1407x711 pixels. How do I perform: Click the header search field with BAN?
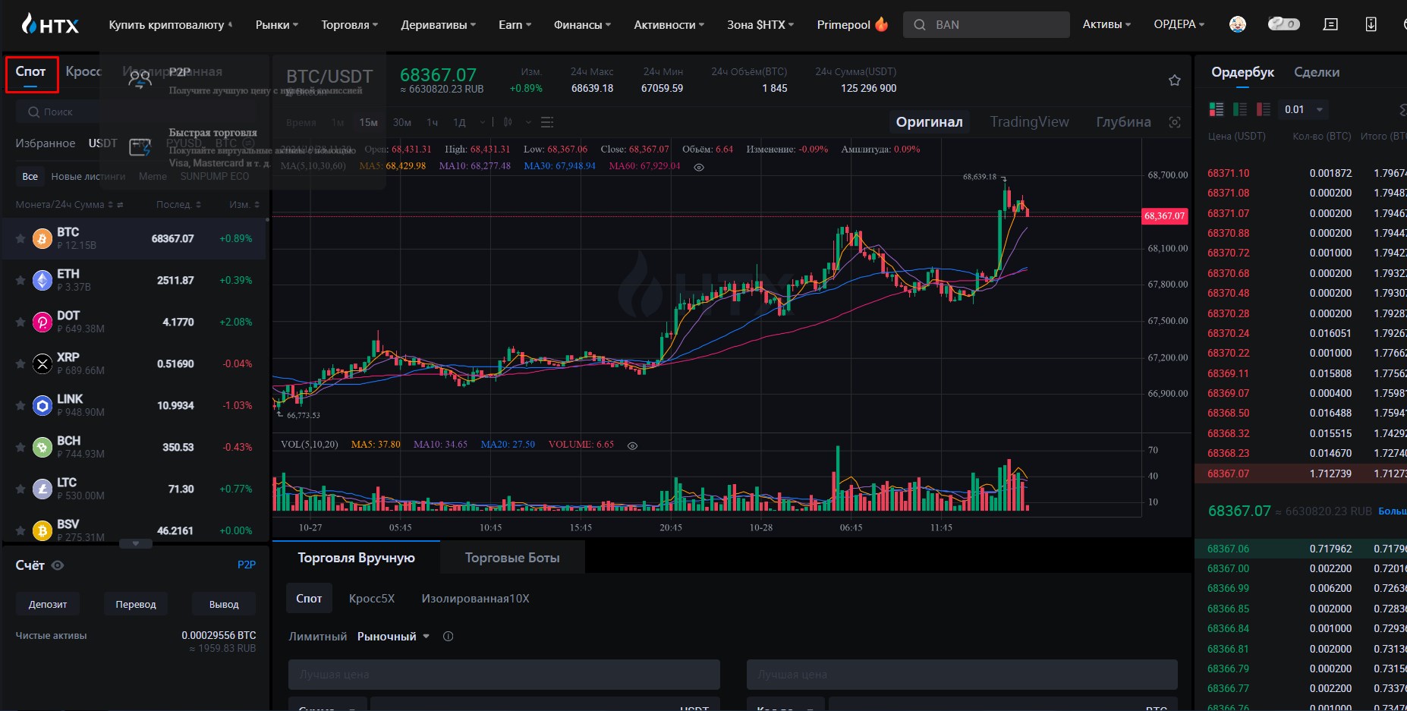click(x=987, y=24)
